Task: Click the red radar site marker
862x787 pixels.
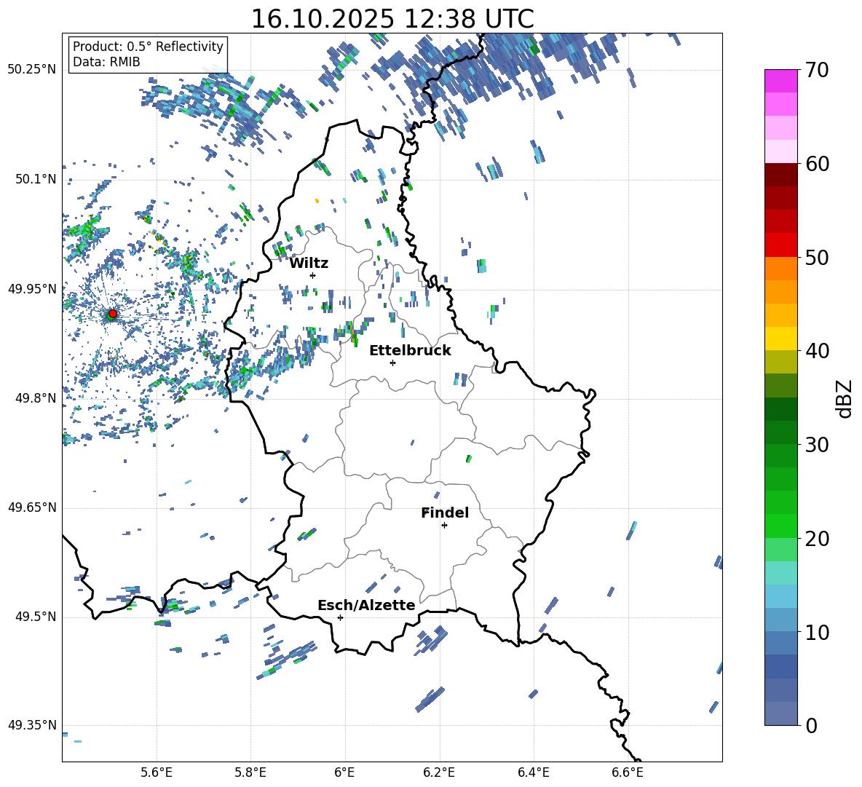Action: pos(113,314)
